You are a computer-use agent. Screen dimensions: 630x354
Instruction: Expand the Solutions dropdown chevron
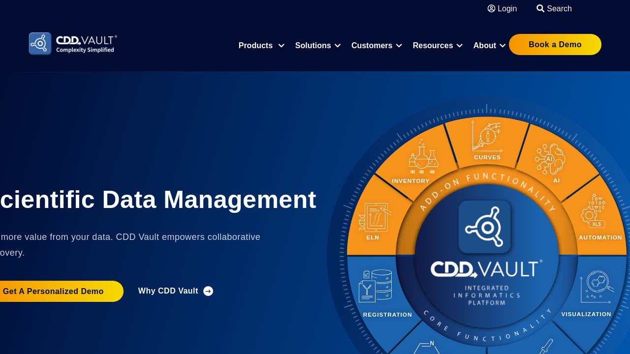coord(338,46)
